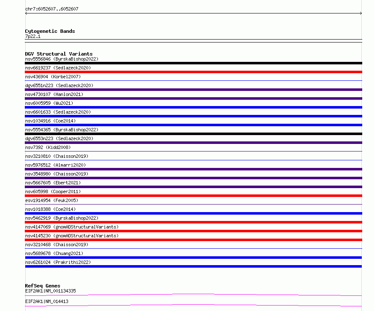Click blue bar under nsv6261024
Viewport: 374px width, 311px height.
[193, 266]
